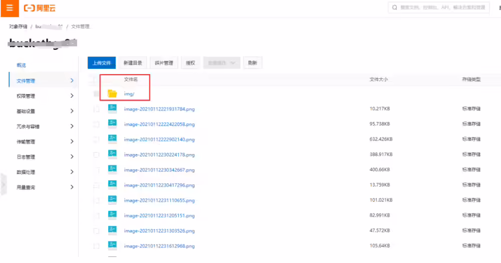
Task: Click image icon for image-20210112221931784.png
Action: coord(112,108)
